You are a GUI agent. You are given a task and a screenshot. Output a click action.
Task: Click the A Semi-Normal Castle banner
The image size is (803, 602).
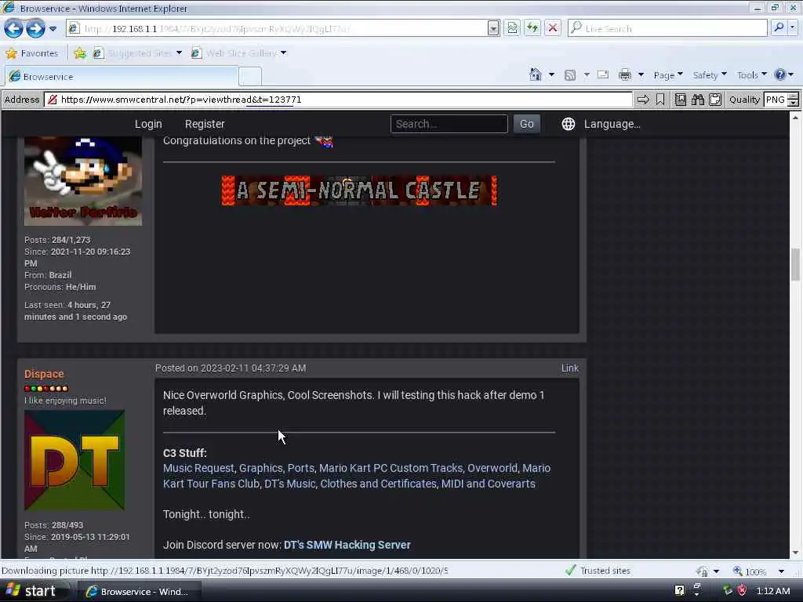tap(359, 190)
